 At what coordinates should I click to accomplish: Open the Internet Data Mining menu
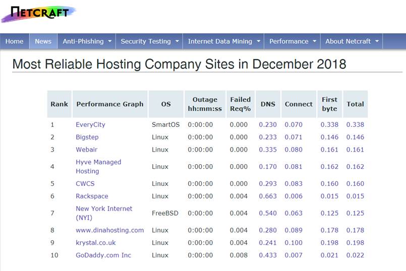pos(223,41)
